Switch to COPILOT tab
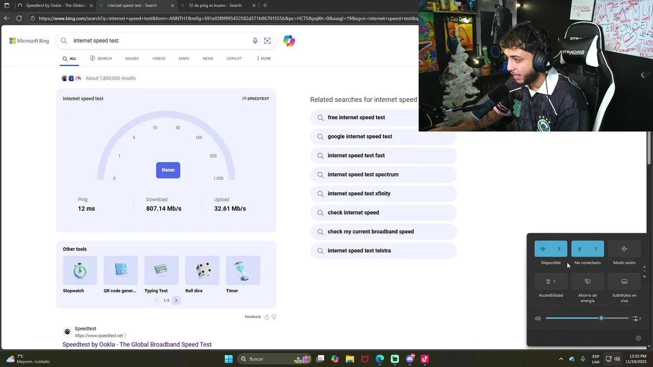The width and height of the screenshot is (653, 367). [x=234, y=59]
